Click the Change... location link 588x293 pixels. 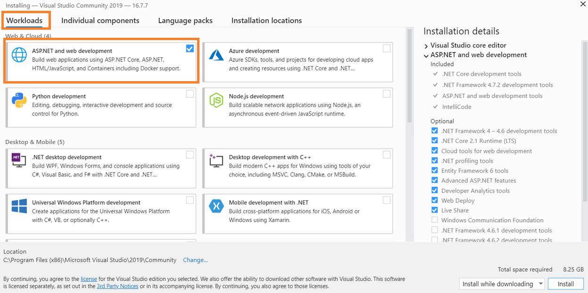(x=195, y=260)
